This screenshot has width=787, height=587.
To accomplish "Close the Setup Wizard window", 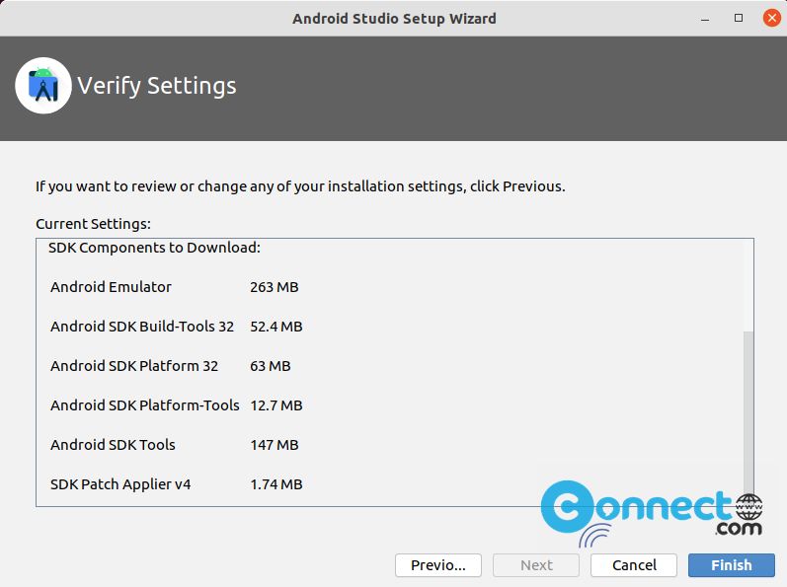I will click(x=771, y=18).
